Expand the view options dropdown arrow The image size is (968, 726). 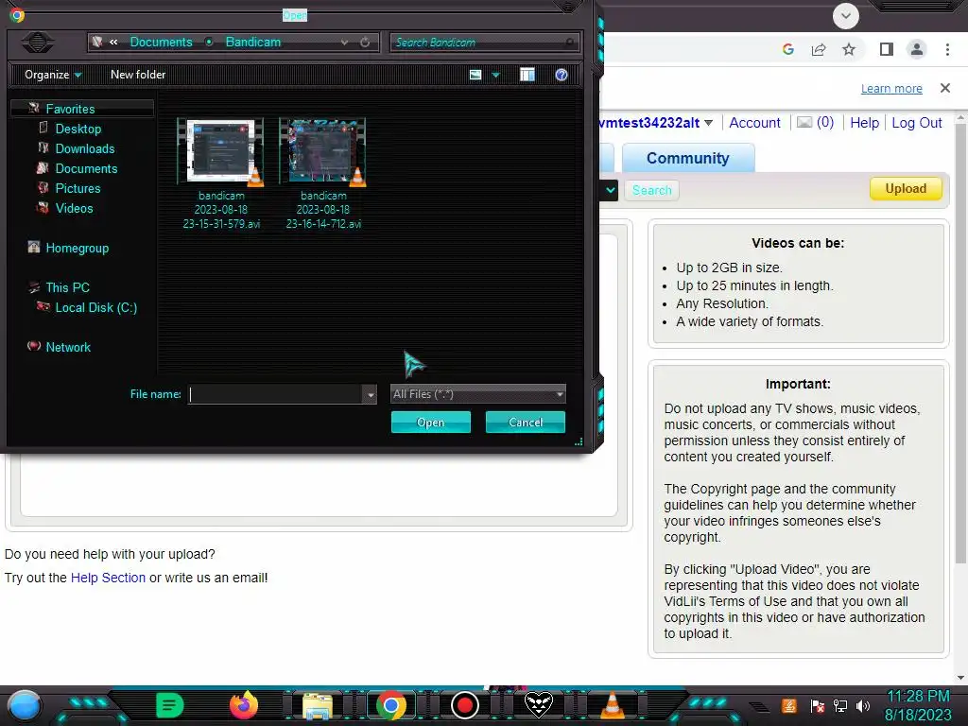pyautogui.click(x=495, y=76)
